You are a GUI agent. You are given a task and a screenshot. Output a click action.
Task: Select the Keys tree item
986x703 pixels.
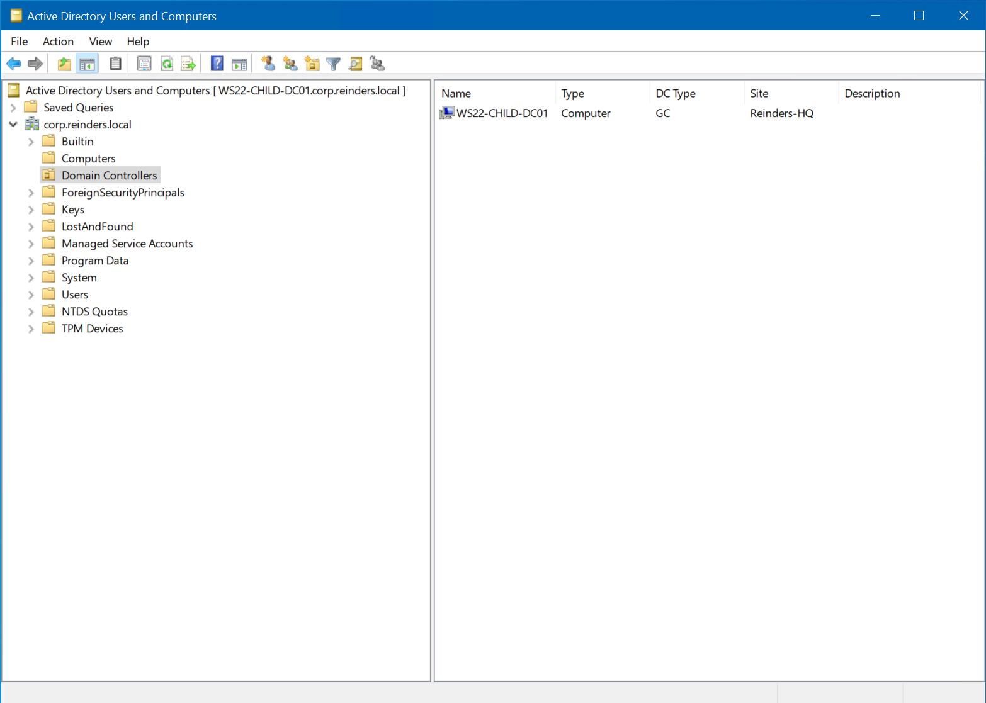tap(73, 210)
